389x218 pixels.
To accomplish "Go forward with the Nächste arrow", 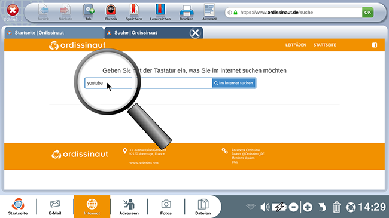I will 65,12.
